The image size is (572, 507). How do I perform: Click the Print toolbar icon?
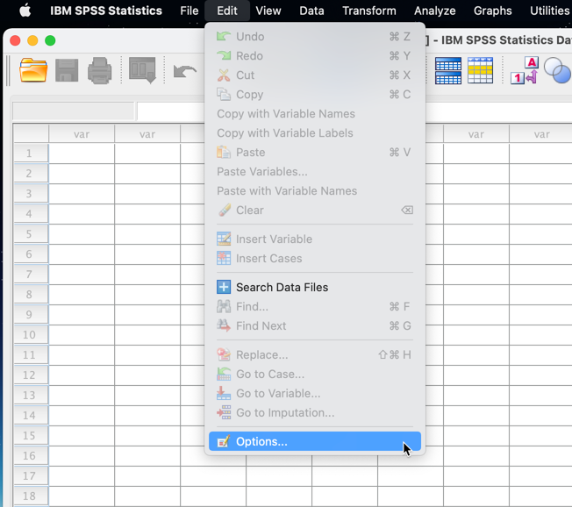click(100, 70)
